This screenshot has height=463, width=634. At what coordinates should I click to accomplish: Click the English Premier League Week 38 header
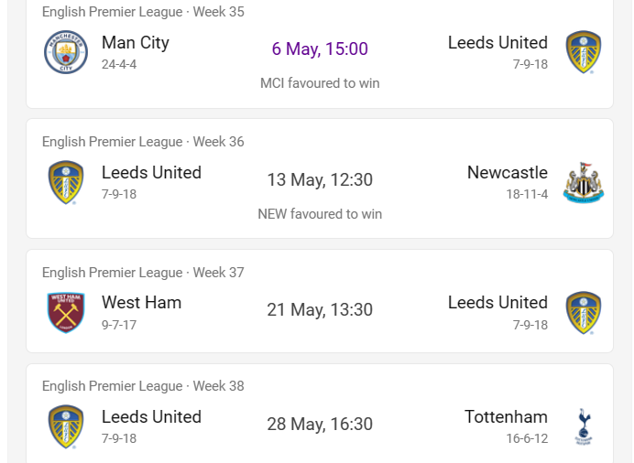pos(143,386)
